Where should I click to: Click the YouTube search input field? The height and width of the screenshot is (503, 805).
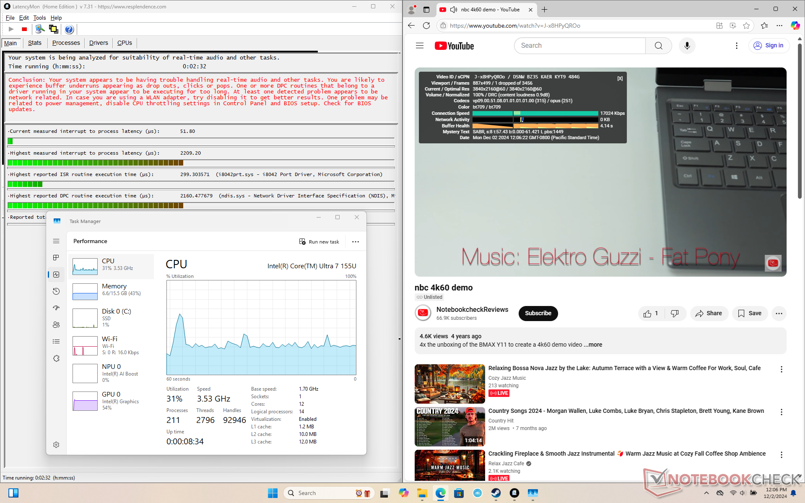580,46
